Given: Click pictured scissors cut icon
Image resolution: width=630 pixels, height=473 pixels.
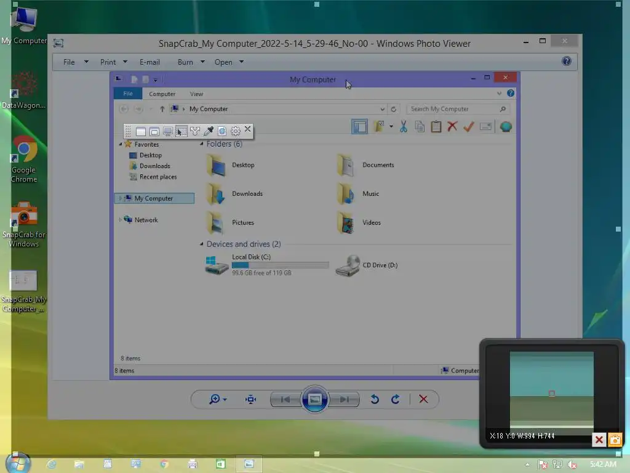Looking at the screenshot, I should (x=404, y=127).
